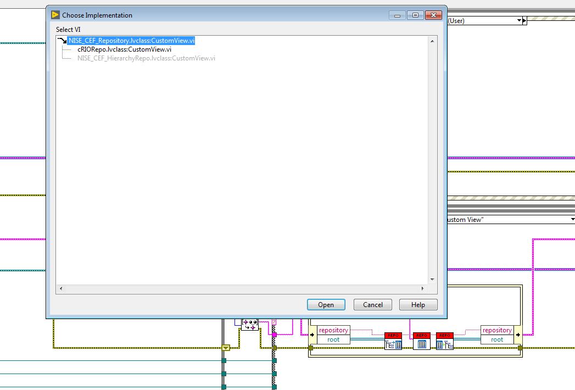Minimize the Choose Implementation dialog
Viewport: 575px width, 390px height.
[x=397, y=15]
